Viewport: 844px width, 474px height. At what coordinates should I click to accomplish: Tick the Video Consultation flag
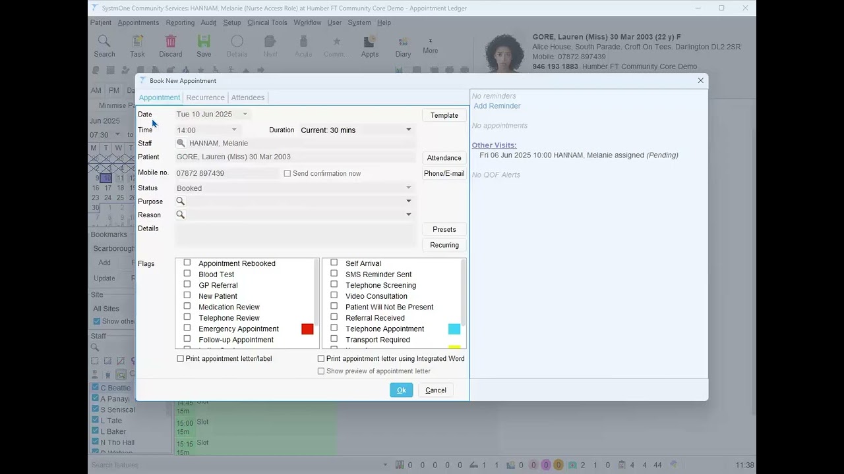[x=334, y=295]
